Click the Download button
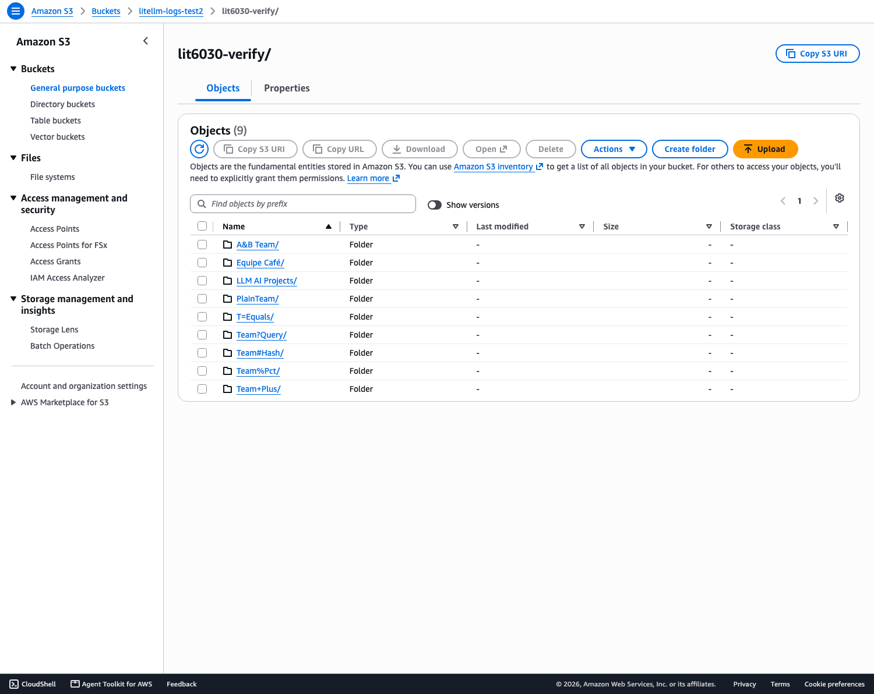The height and width of the screenshot is (694, 874). (420, 149)
